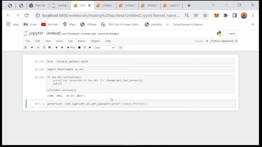Click the localhost:8888 address bar

(x=111, y=16)
